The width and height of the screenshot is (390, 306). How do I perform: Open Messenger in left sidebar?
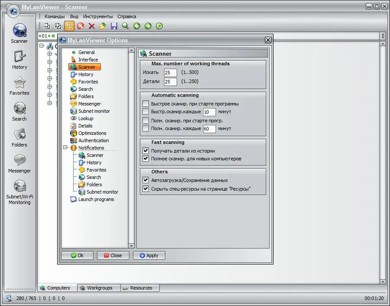(x=19, y=163)
